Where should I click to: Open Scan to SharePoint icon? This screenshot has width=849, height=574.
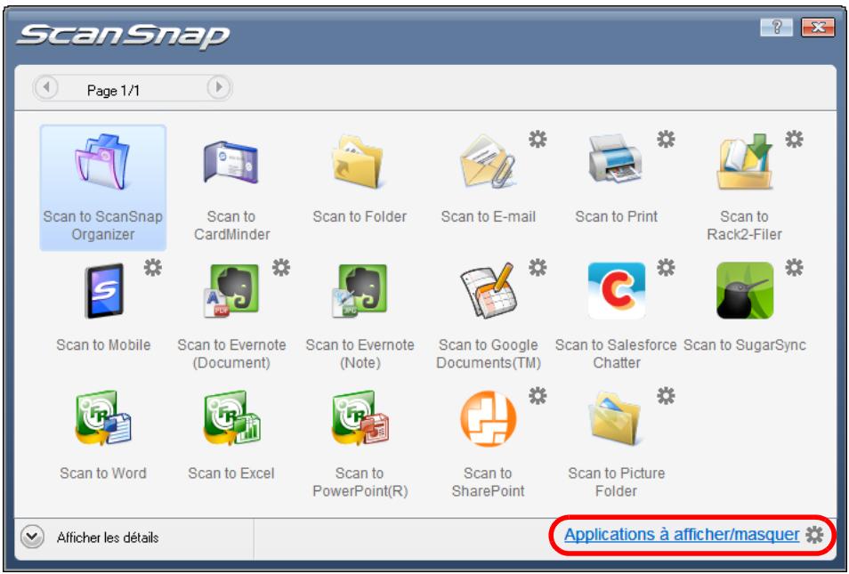[488, 418]
